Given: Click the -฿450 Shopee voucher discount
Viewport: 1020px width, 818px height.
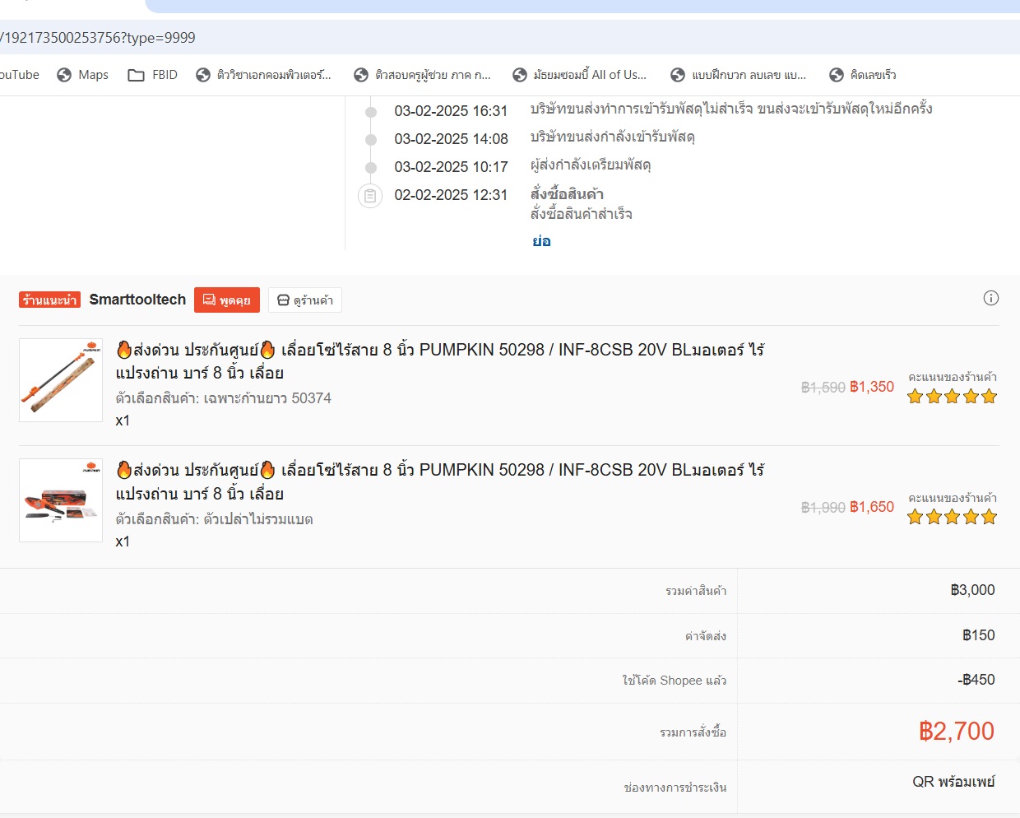Looking at the screenshot, I should pyautogui.click(x=976, y=680).
